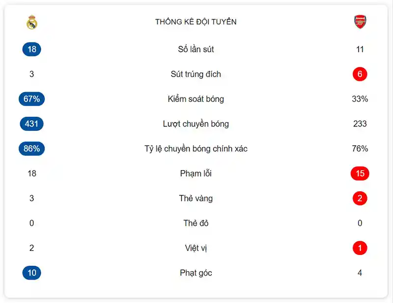Click the Lượt chuyền bóng label
This screenshot has height=303, width=393.
click(196, 124)
